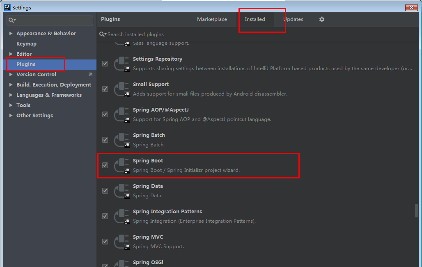Click the IntelliJ logo in title bar
This screenshot has width=422, height=267.
(x=7, y=7)
